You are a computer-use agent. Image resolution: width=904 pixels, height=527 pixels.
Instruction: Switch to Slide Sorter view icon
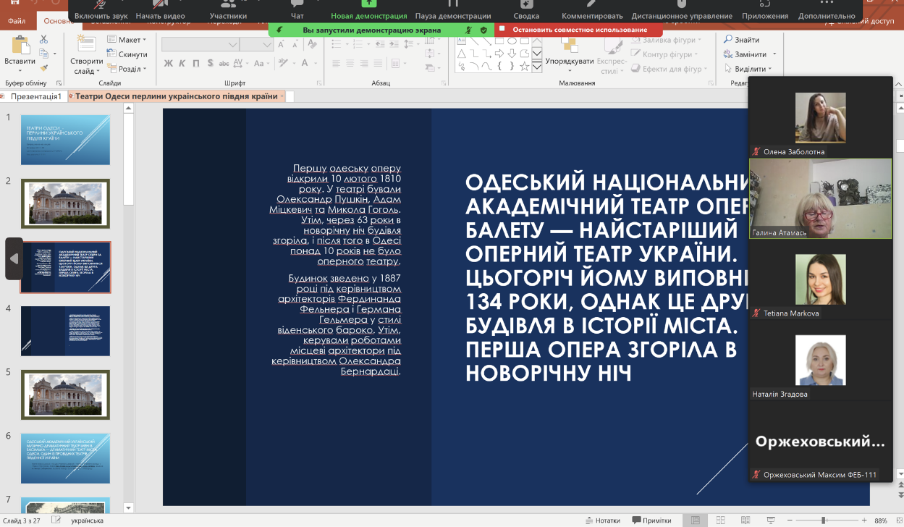[720, 520]
